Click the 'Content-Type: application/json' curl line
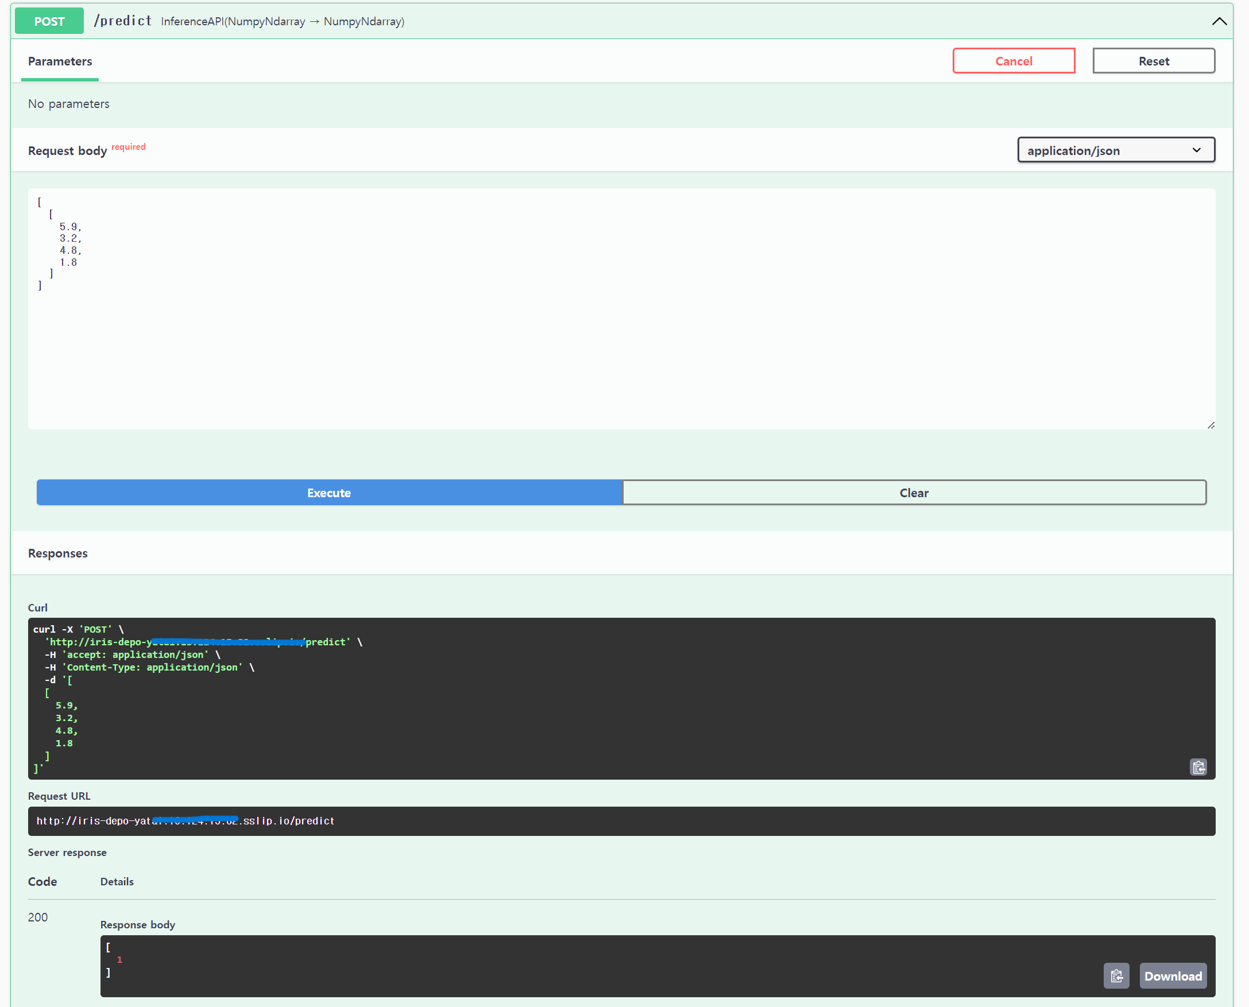Screen dimensions: 1249x1007 [x=151, y=667]
